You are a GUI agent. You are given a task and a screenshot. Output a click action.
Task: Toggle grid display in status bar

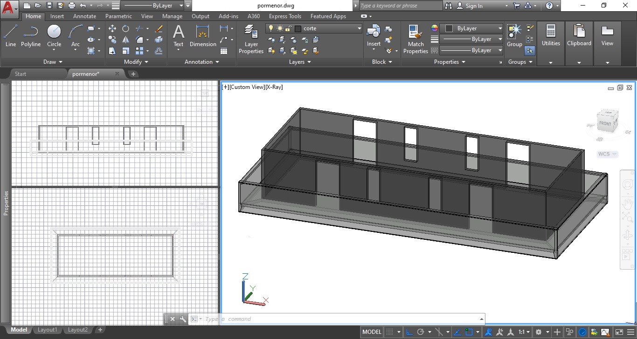(x=390, y=332)
